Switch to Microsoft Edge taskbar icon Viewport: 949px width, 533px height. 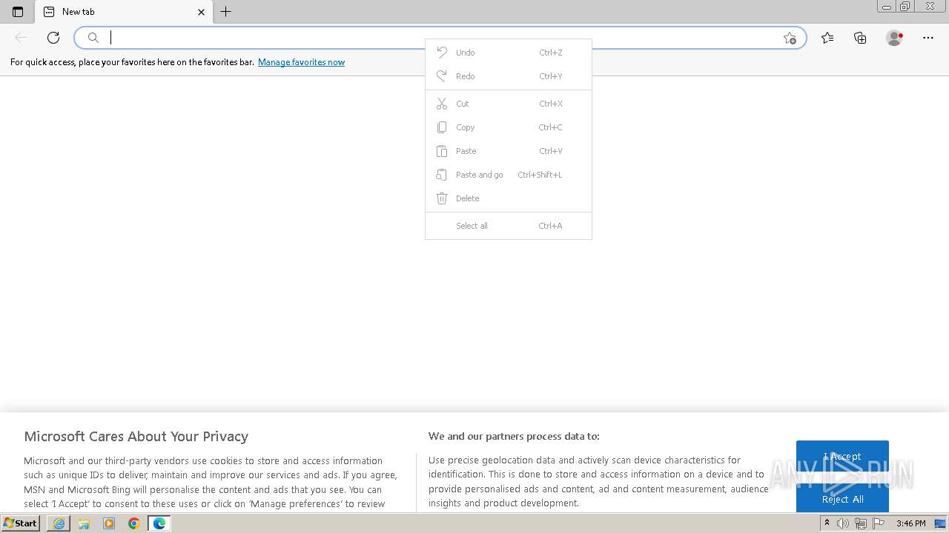pos(159,523)
